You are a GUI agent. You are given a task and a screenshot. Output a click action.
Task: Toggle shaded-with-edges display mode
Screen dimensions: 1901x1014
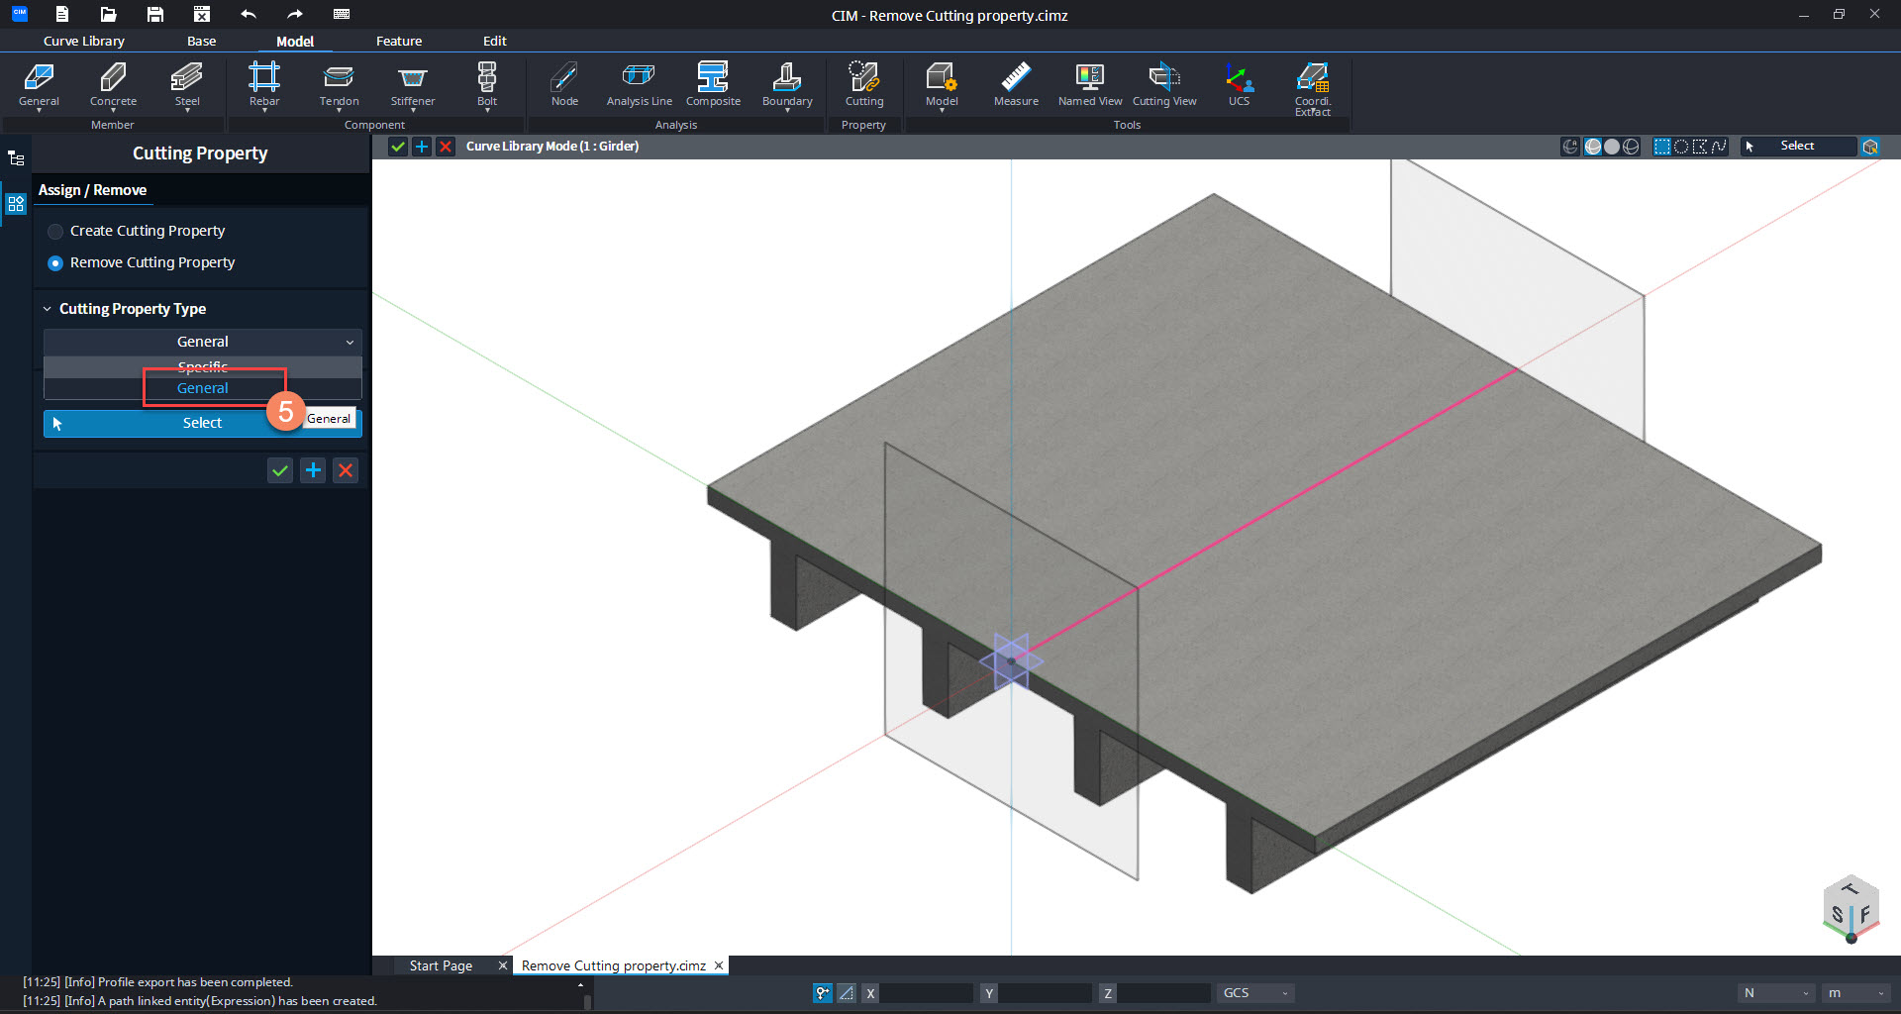pyautogui.click(x=1593, y=147)
